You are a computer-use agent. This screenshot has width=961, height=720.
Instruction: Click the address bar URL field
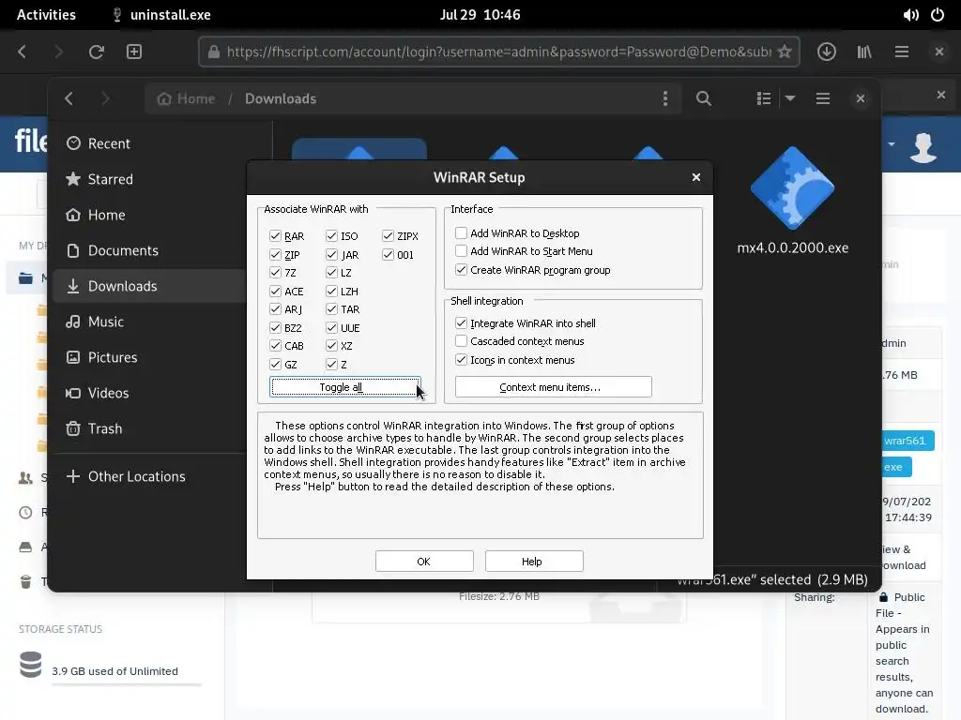499,52
